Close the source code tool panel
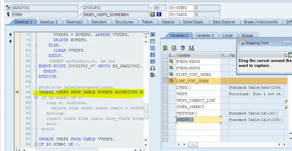 (153, 35)
